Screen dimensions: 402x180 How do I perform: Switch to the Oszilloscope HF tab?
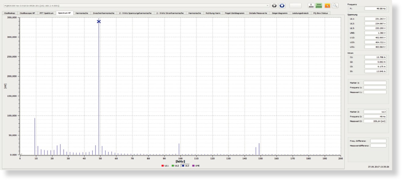(x=27, y=13)
